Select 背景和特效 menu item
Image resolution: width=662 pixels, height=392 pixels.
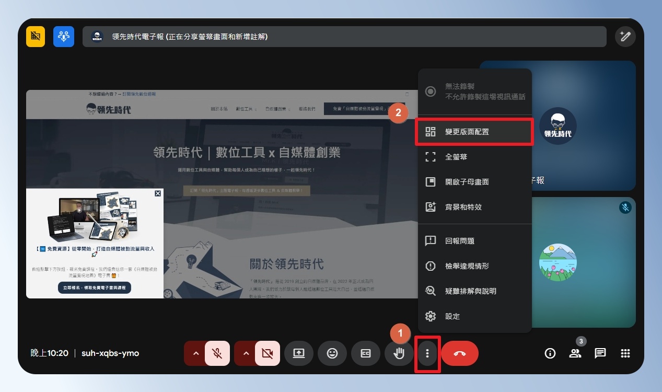click(x=474, y=207)
